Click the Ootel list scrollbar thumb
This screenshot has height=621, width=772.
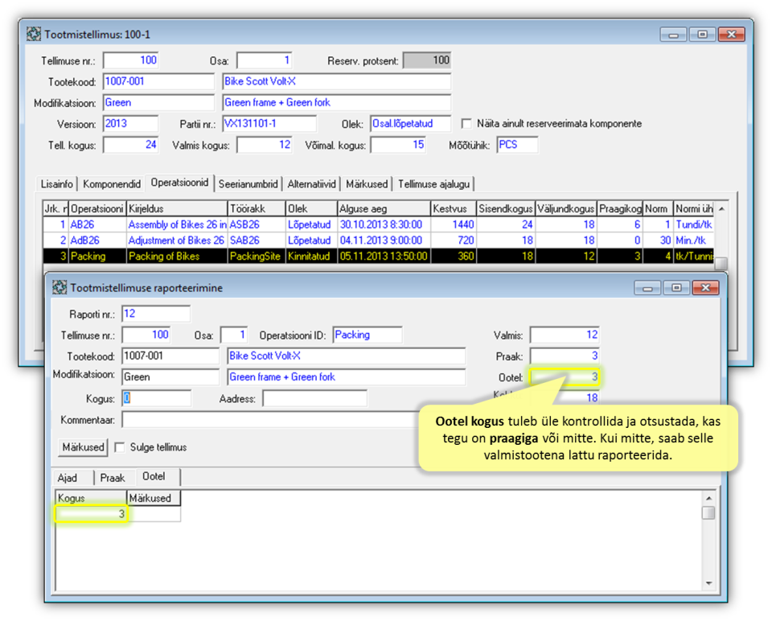[x=709, y=512]
